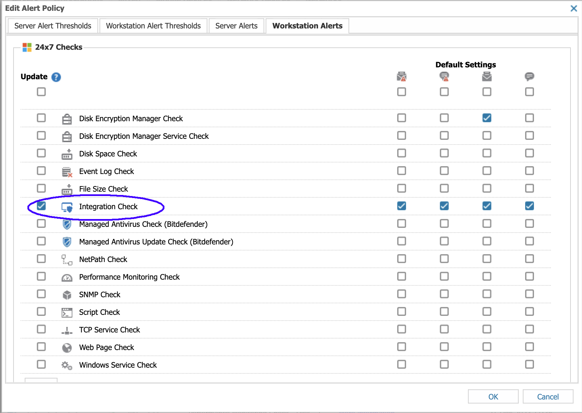582x413 pixels.
Task: Click the Cancel button
Action: click(547, 397)
